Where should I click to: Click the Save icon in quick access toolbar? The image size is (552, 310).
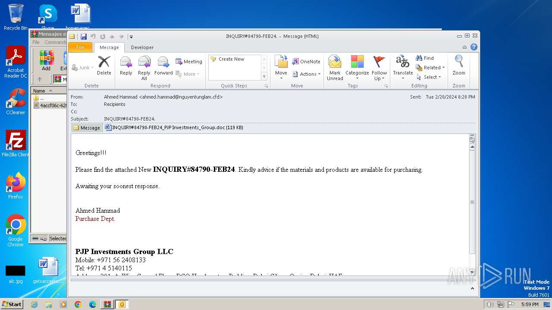click(84, 37)
